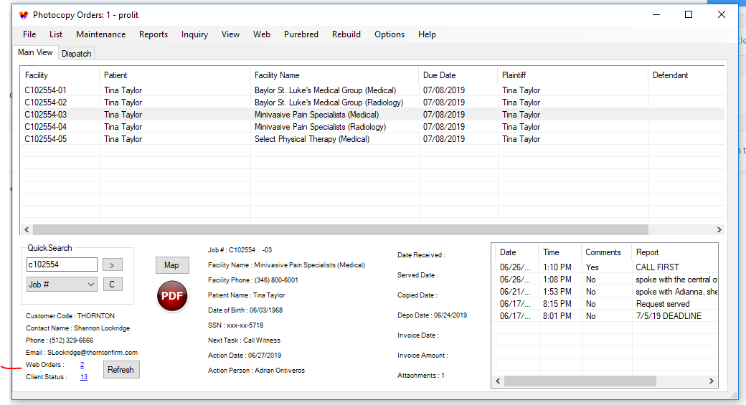Click the notes Date column header
The height and width of the screenshot is (405, 746).
517,252
